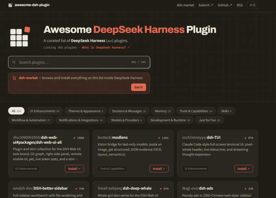Click the 'Awesome DeepSeek Harness Plugin' heading

(x=130, y=30)
